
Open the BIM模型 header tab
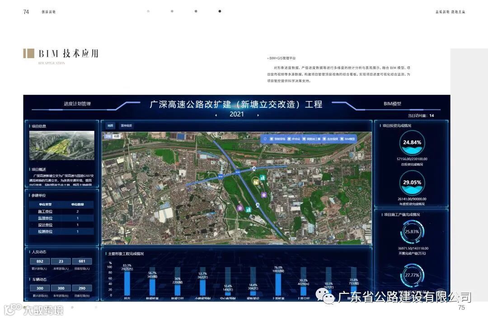click(392, 104)
